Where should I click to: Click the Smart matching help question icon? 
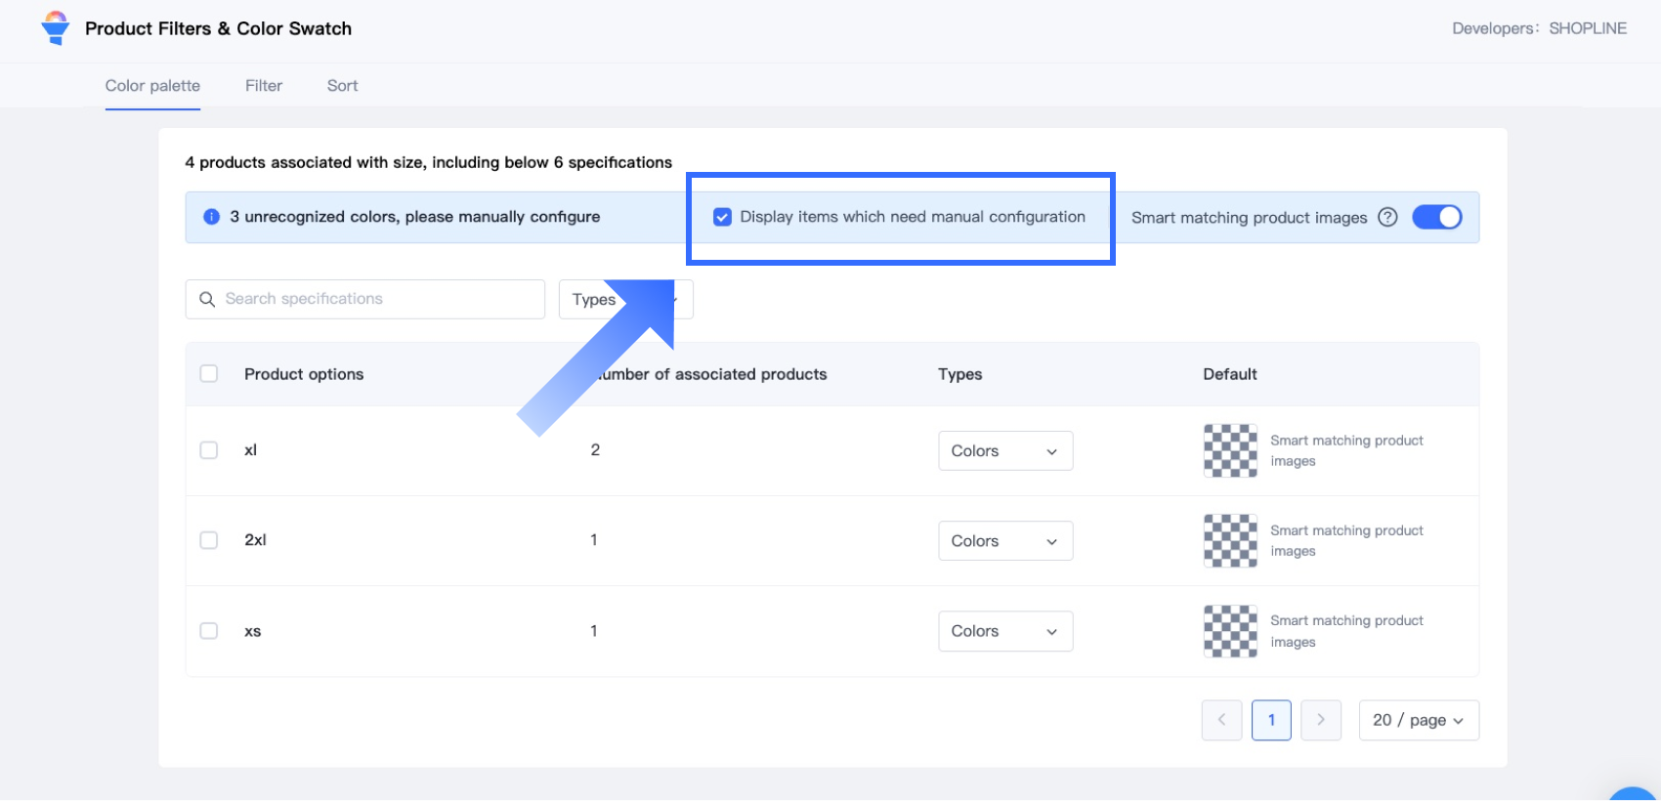coord(1387,217)
